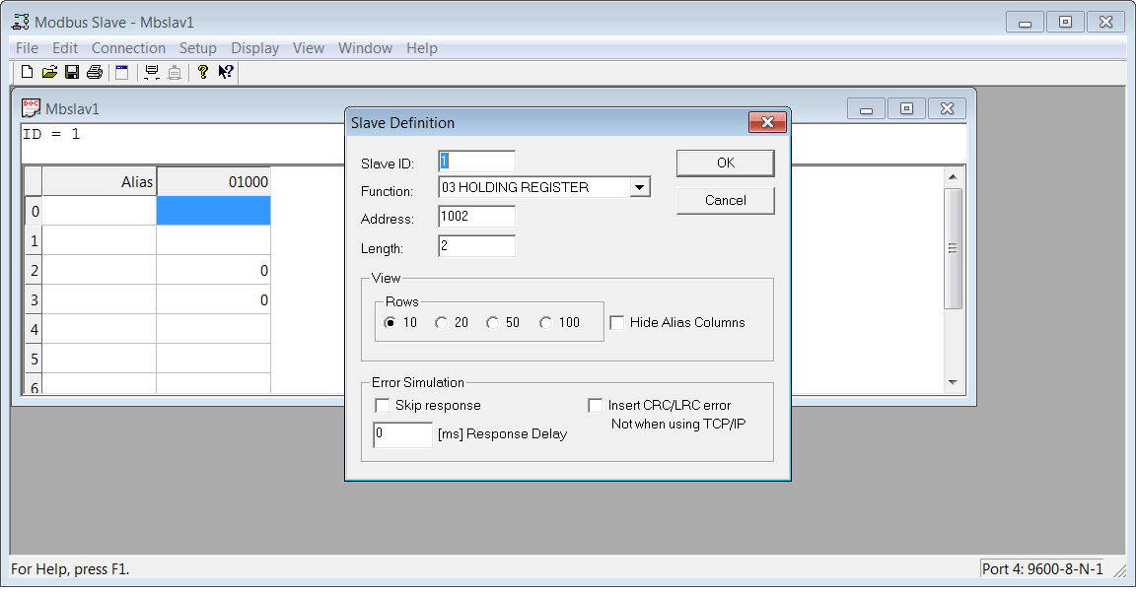Select 20 rows radio button
This screenshot has width=1136, height=592.
(441, 323)
